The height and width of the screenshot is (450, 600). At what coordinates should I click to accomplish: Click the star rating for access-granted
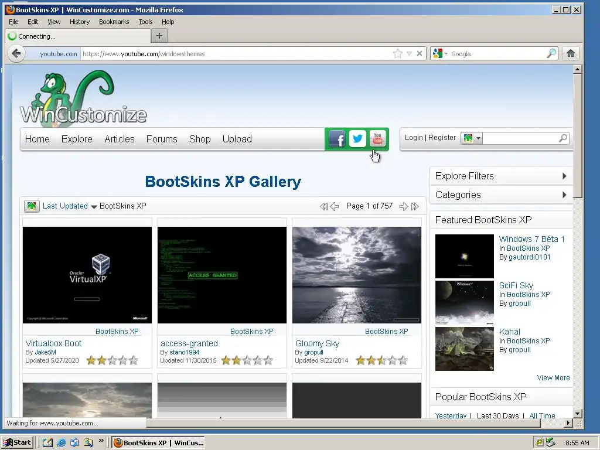(247, 360)
